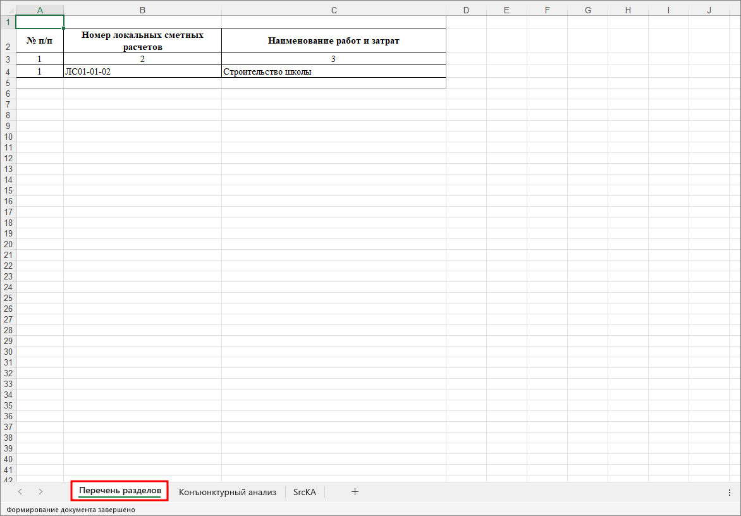741x516 pixels.
Task: Open the SrcKA sheet tab
Action: pyautogui.click(x=305, y=492)
